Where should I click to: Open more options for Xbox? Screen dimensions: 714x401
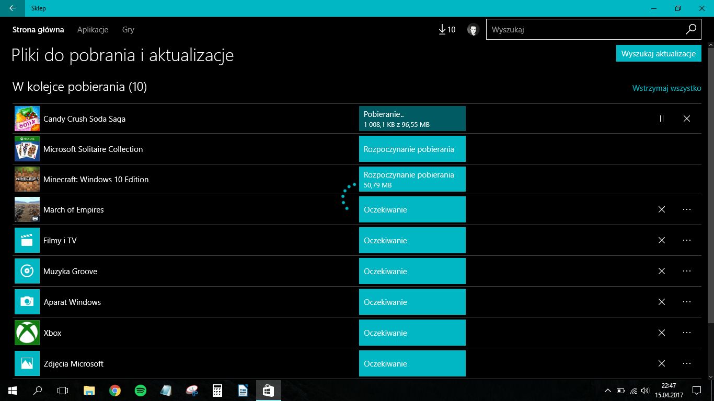tap(687, 333)
